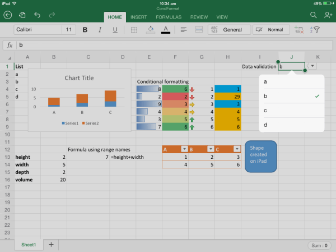Tap the select-all corner triangle
This screenshot has height=252, width=336.
pos(10,58)
